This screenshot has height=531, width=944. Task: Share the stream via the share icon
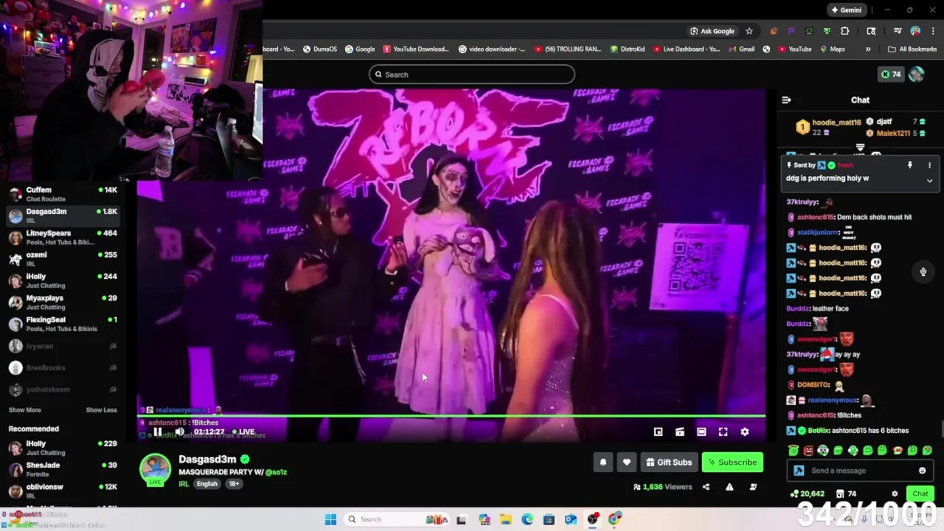point(706,487)
